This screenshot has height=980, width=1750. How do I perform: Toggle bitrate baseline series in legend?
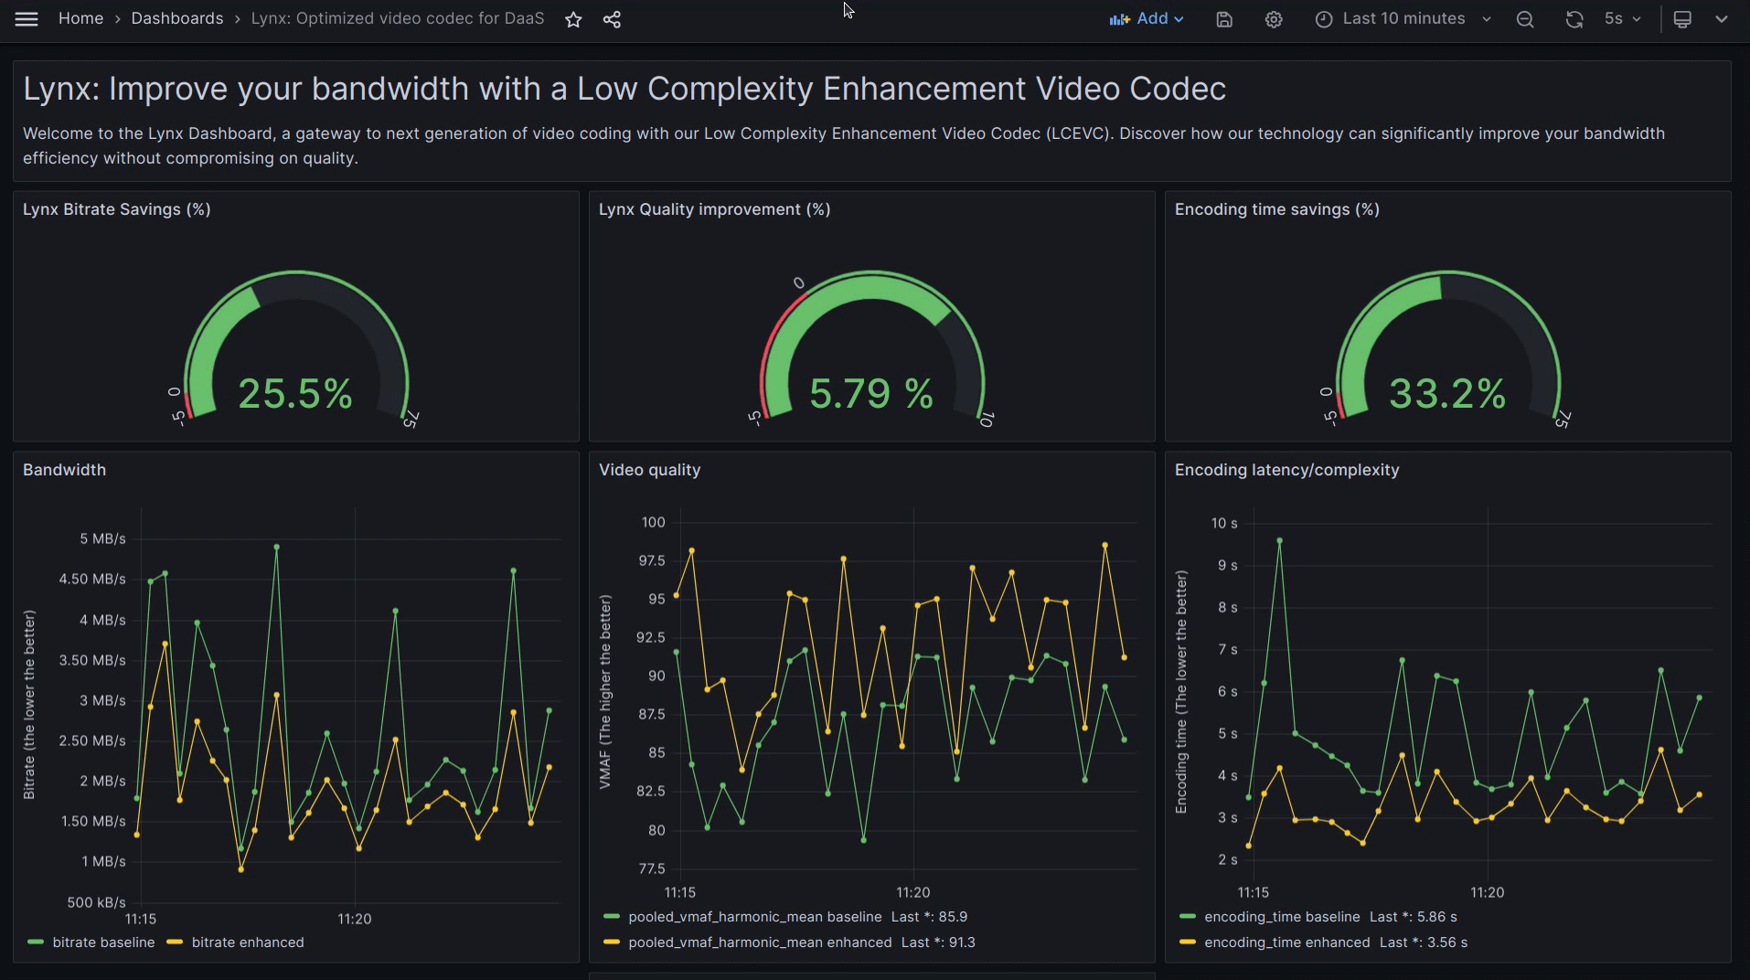coord(102,943)
